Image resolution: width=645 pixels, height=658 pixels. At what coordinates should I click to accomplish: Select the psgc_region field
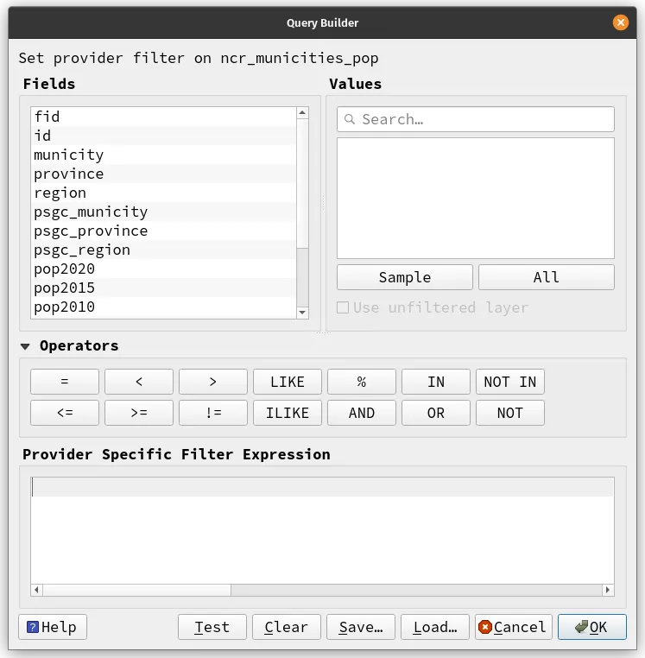click(x=164, y=250)
